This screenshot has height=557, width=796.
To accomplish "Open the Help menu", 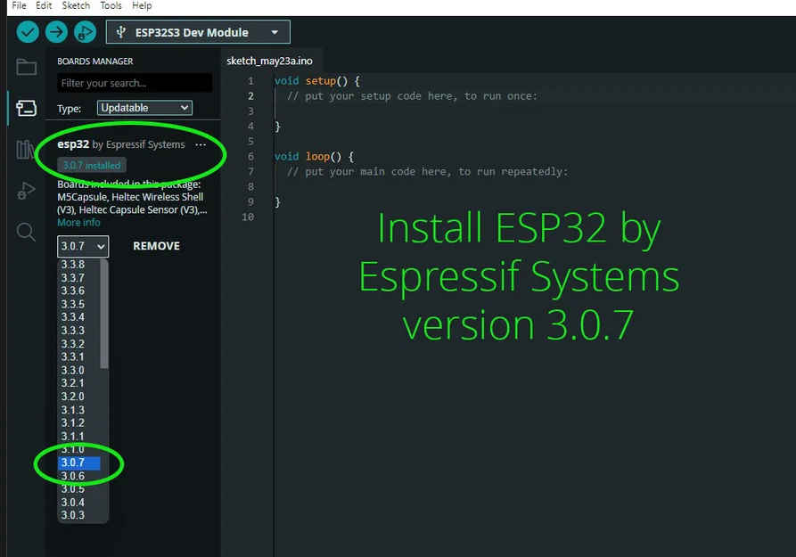I will click(142, 5).
